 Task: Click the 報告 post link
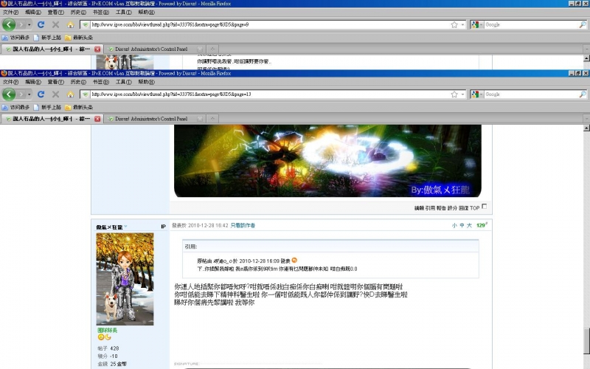pos(441,208)
